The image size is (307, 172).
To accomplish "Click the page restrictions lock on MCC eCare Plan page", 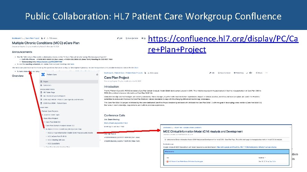I will coord(42,38).
